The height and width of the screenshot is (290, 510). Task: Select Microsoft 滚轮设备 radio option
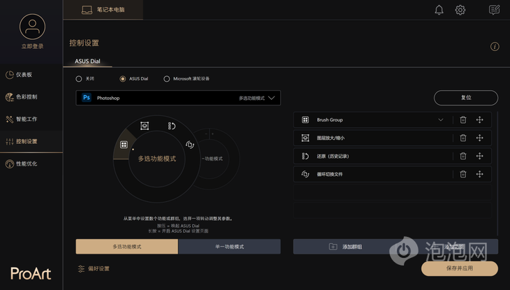point(166,79)
